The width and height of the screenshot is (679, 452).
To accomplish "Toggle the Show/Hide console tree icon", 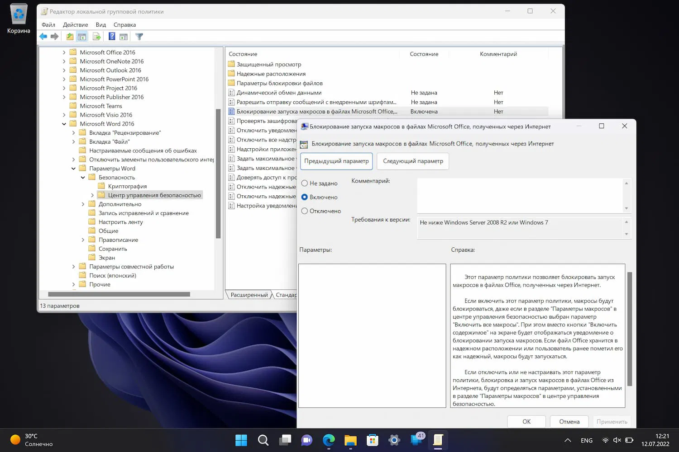I will [82, 37].
